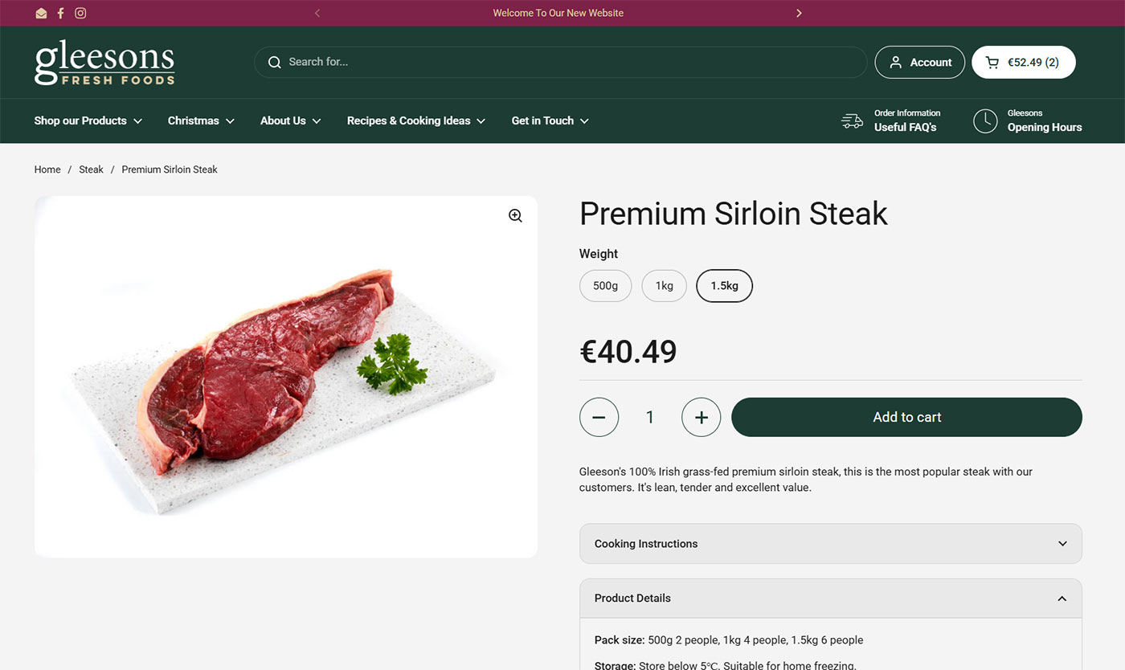The height and width of the screenshot is (670, 1125).
Task: Show next announcement with right arrow
Action: click(799, 13)
